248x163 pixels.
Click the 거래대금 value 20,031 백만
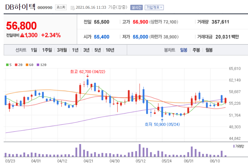pyautogui.click(x=227, y=37)
